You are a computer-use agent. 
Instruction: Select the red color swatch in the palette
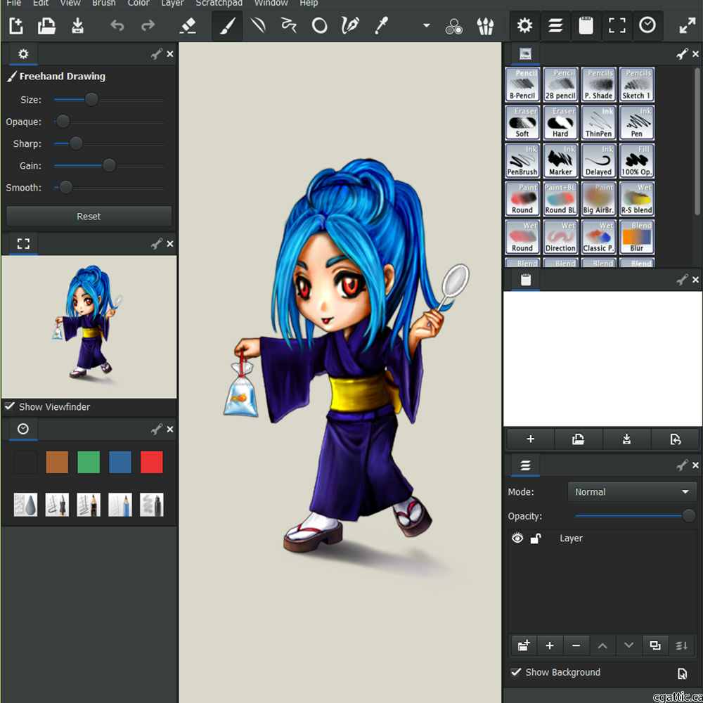pyautogui.click(x=152, y=462)
